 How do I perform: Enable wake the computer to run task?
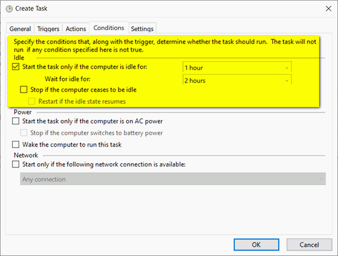tap(16, 145)
